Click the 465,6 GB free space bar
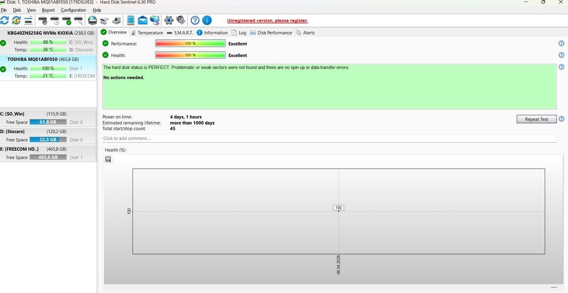 point(48,158)
